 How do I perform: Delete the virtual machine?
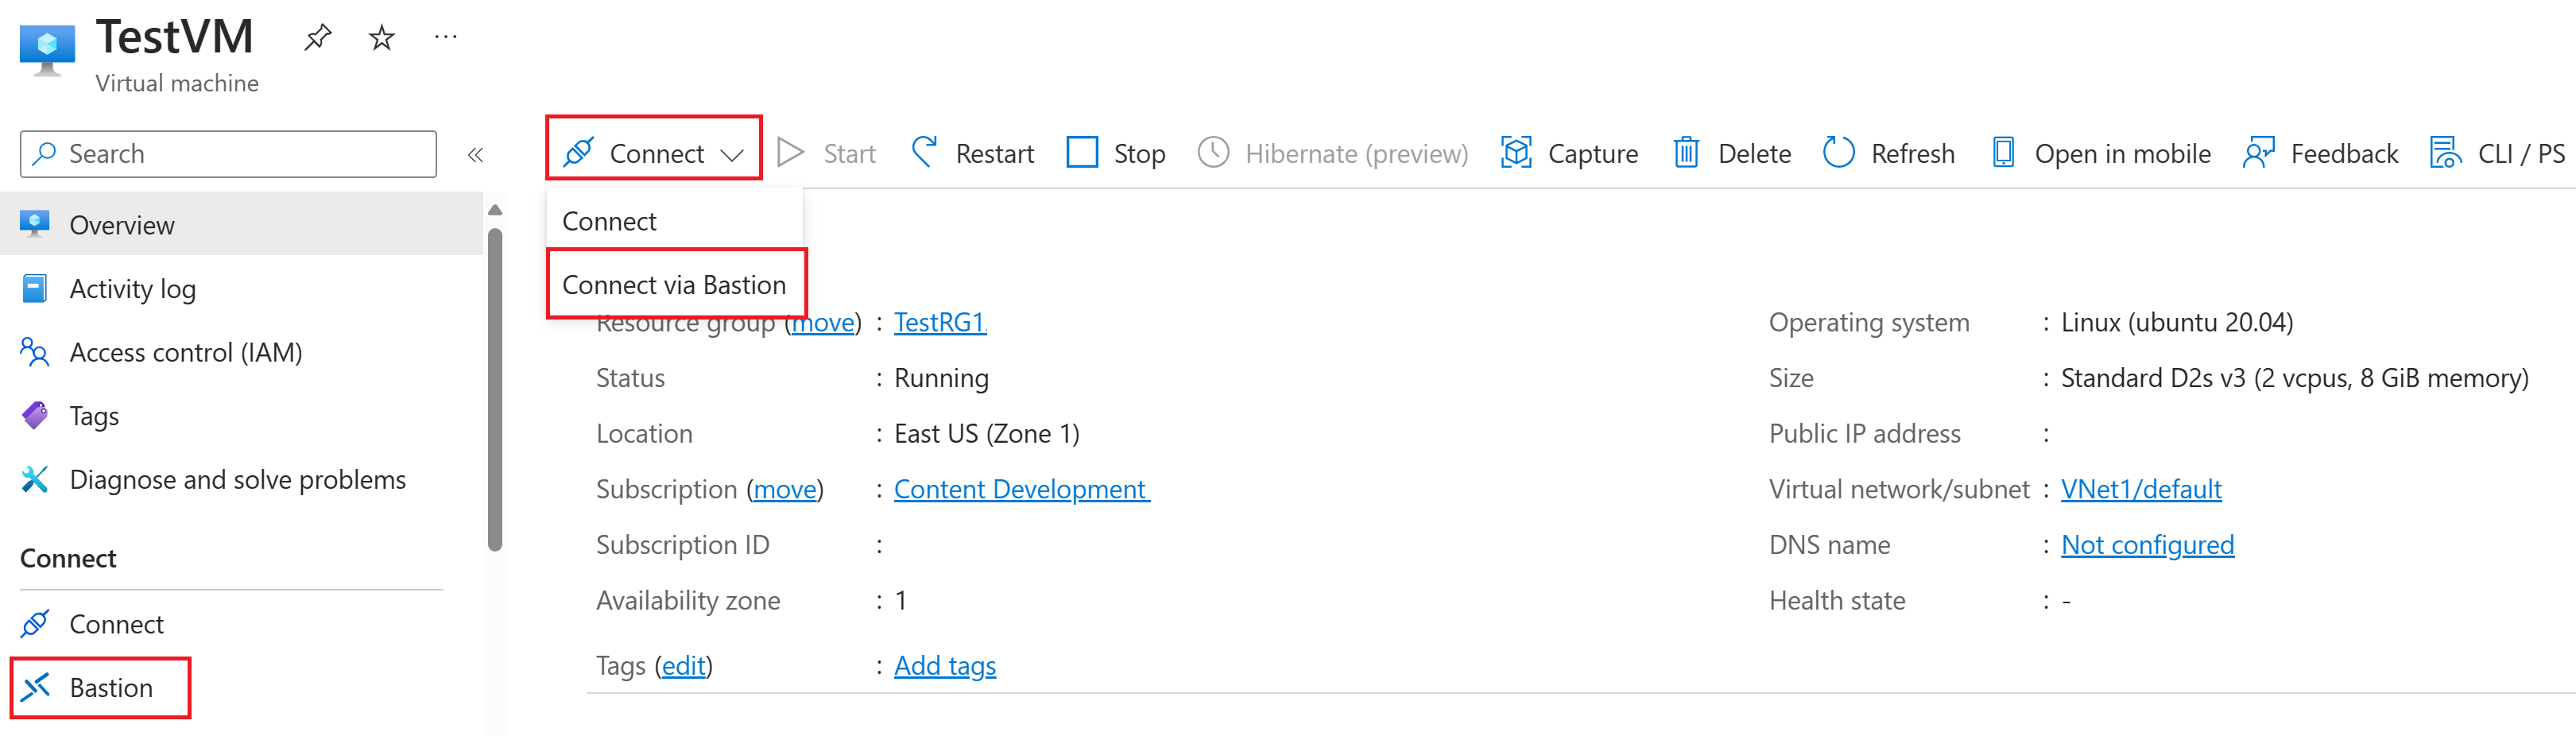pos(1732,153)
